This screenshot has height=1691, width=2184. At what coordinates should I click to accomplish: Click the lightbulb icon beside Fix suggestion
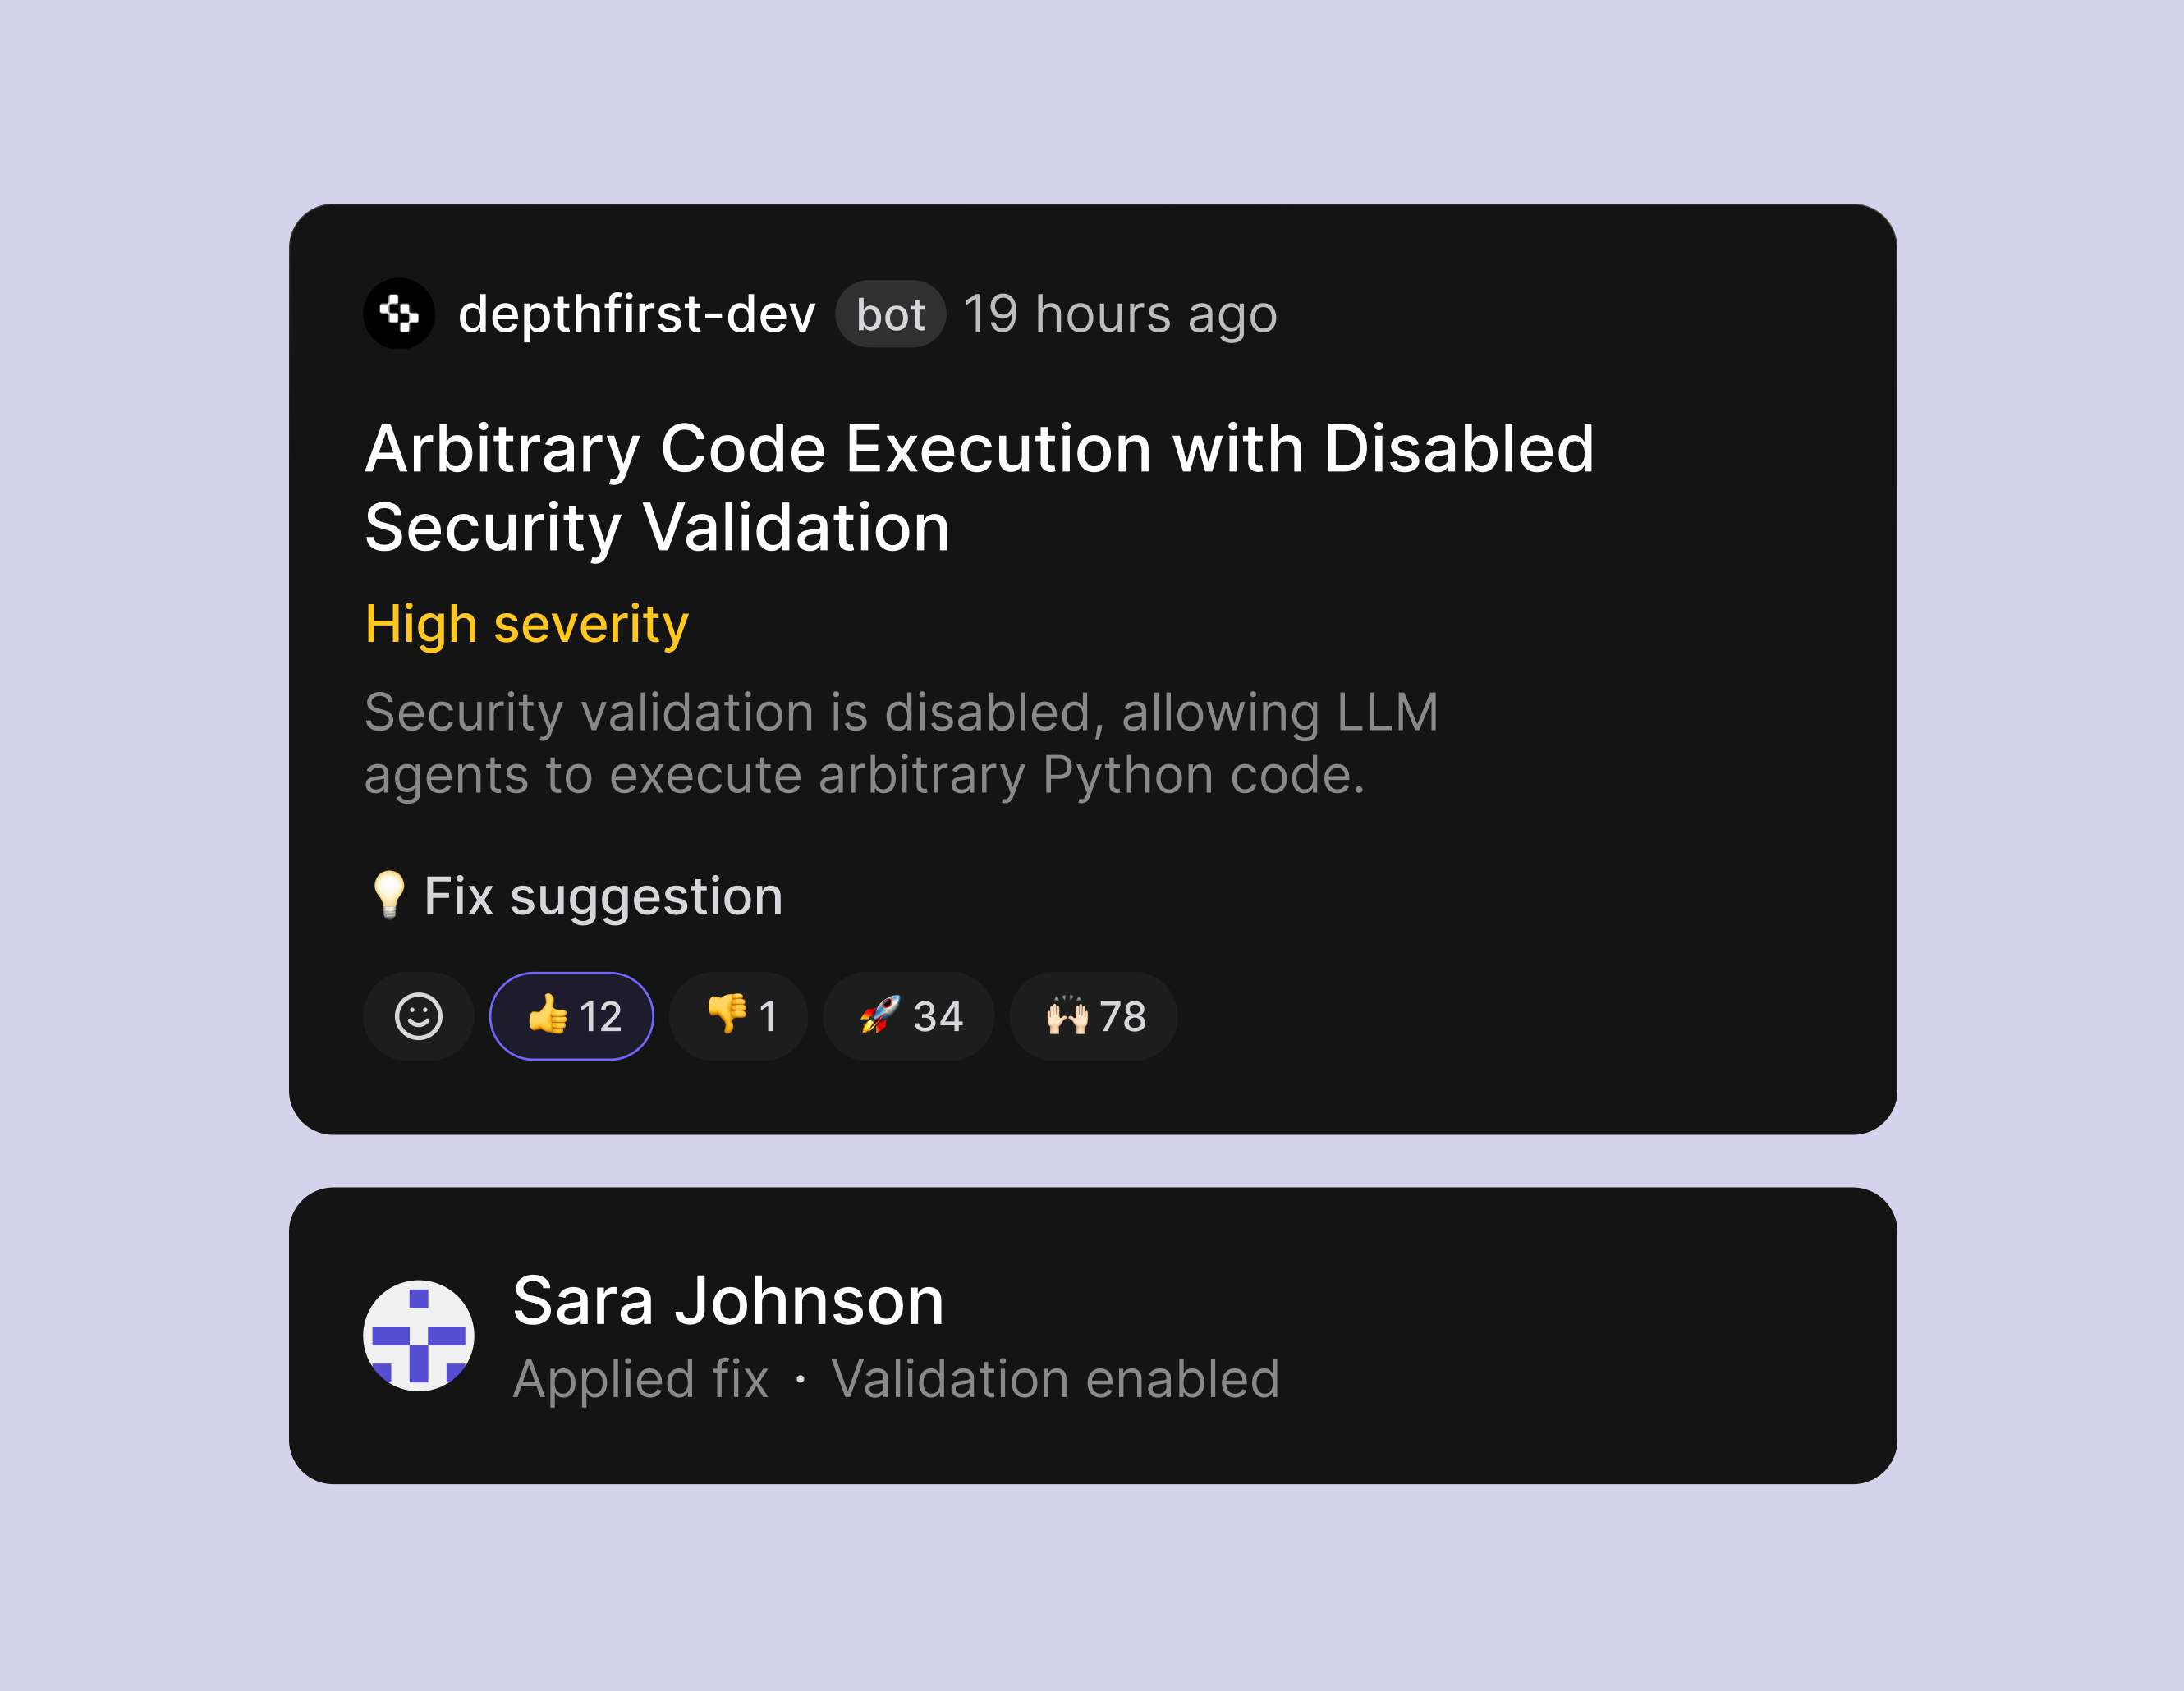(x=388, y=894)
